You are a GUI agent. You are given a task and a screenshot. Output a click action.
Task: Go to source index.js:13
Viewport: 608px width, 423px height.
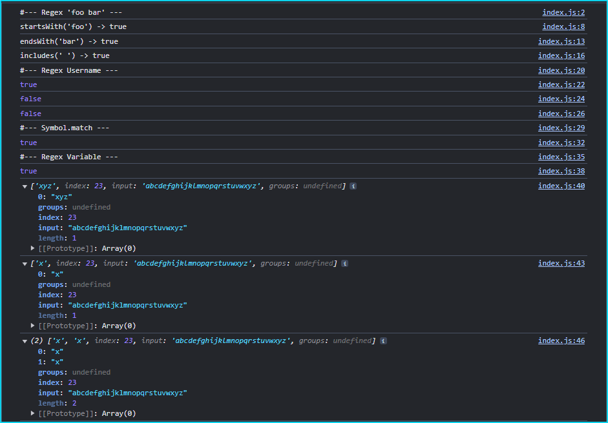(x=561, y=41)
